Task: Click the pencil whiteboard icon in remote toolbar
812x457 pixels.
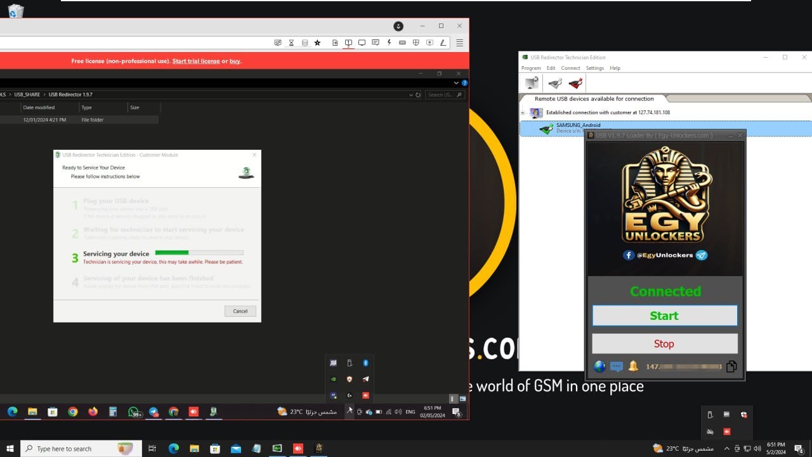Action: [444, 43]
